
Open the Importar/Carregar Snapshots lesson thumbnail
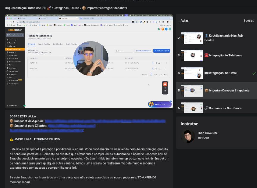pyautogui.click(x=192, y=91)
